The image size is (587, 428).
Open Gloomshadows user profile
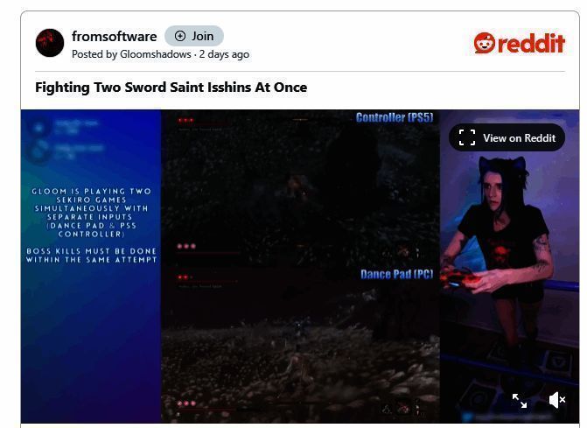point(156,54)
